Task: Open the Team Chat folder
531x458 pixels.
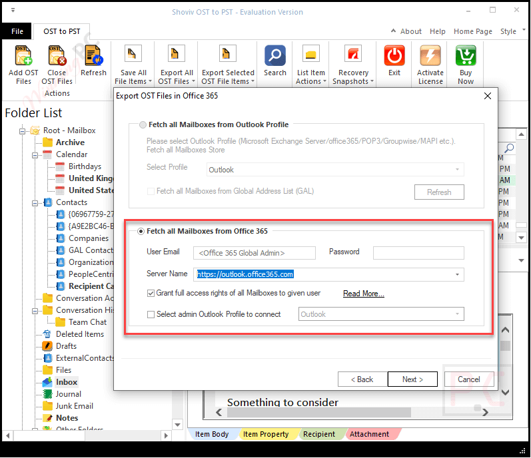Action: (87, 322)
